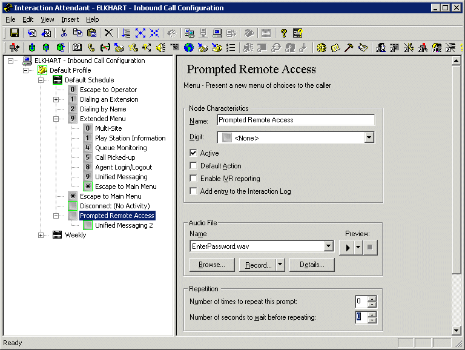
Task: Expand the Weekly schedule tree node
Action: (x=41, y=235)
